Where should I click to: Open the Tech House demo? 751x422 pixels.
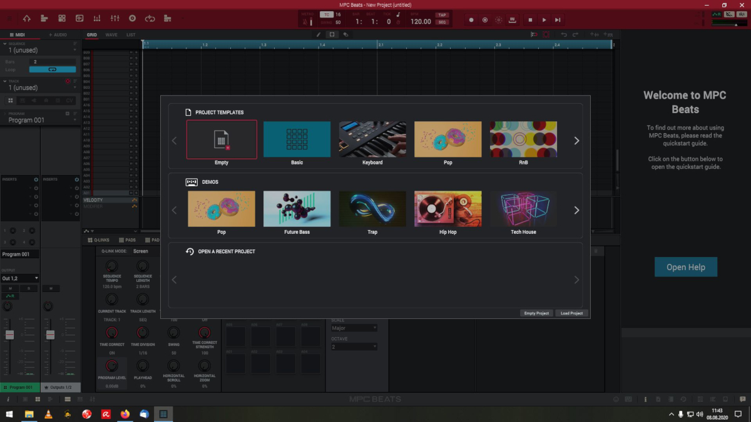tap(523, 209)
